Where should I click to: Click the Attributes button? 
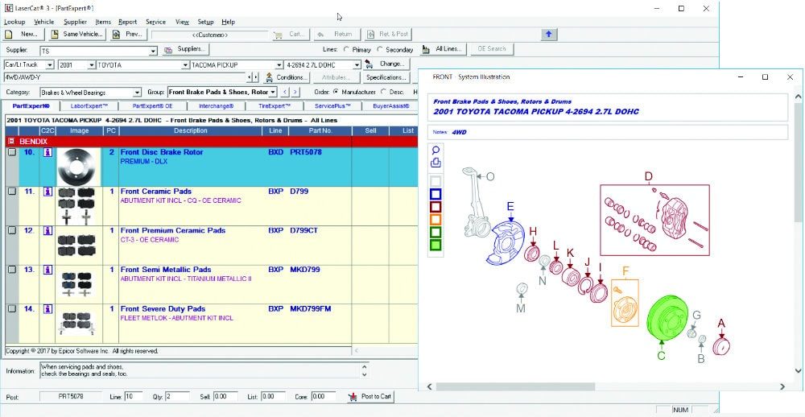pyautogui.click(x=336, y=77)
